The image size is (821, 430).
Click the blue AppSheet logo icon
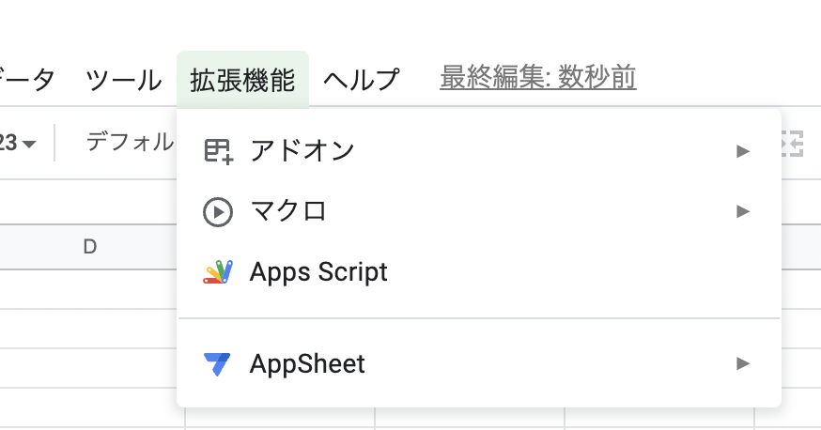[x=217, y=364]
